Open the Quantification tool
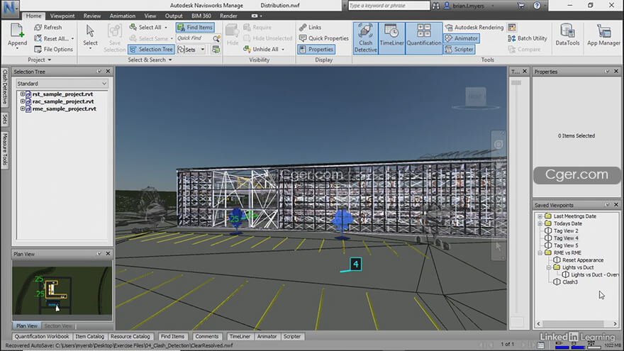The height and width of the screenshot is (351, 624). tap(423, 38)
